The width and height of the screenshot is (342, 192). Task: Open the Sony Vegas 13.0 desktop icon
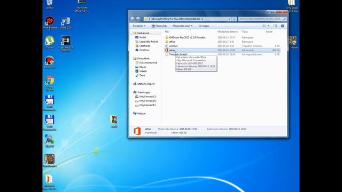(292, 6)
